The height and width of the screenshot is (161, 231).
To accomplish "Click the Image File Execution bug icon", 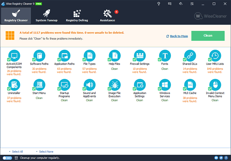I will click(x=115, y=85).
